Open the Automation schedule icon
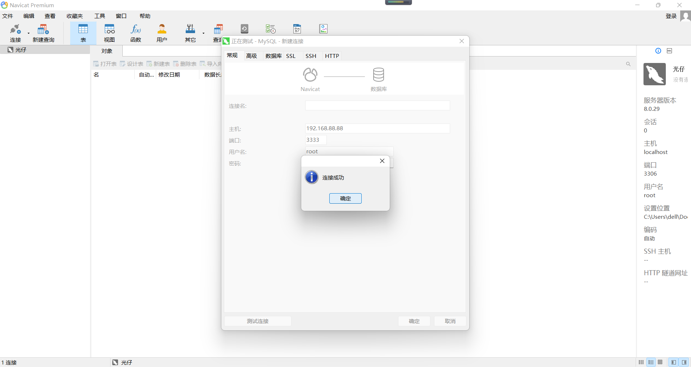The height and width of the screenshot is (367, 691). [x=271, y=29]
